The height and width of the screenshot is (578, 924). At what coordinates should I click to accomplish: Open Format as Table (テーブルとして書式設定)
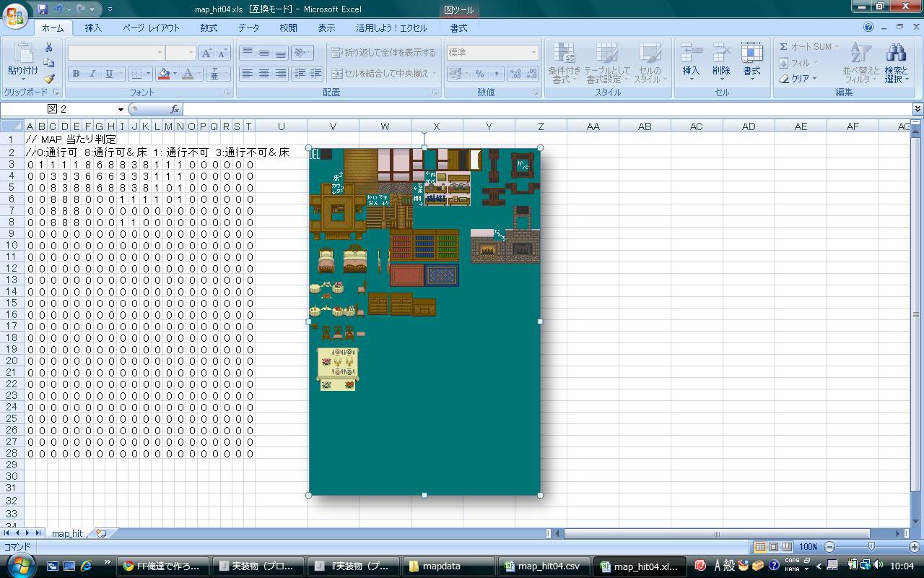point(607,63)
